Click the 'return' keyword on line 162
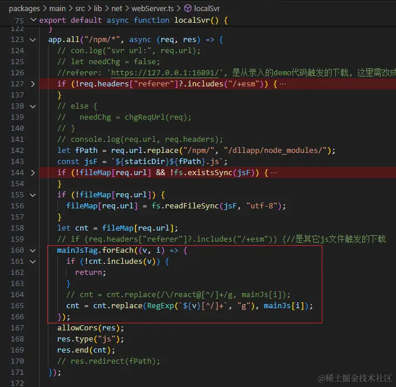 pyautogui.click(x=88, y=273)
